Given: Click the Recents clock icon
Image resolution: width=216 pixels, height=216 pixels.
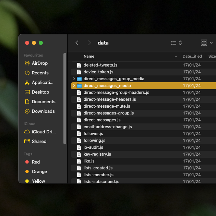Looking at the screenshot, I should (27, 73).
